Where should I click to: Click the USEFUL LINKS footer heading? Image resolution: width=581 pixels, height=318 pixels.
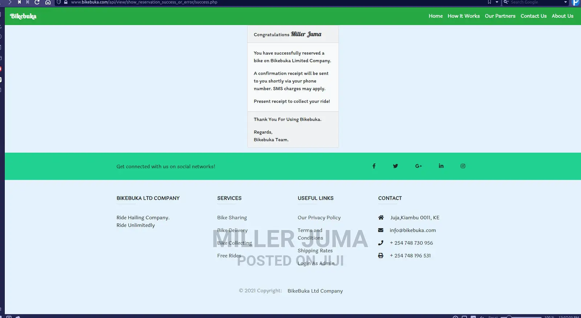pos(316,198)
